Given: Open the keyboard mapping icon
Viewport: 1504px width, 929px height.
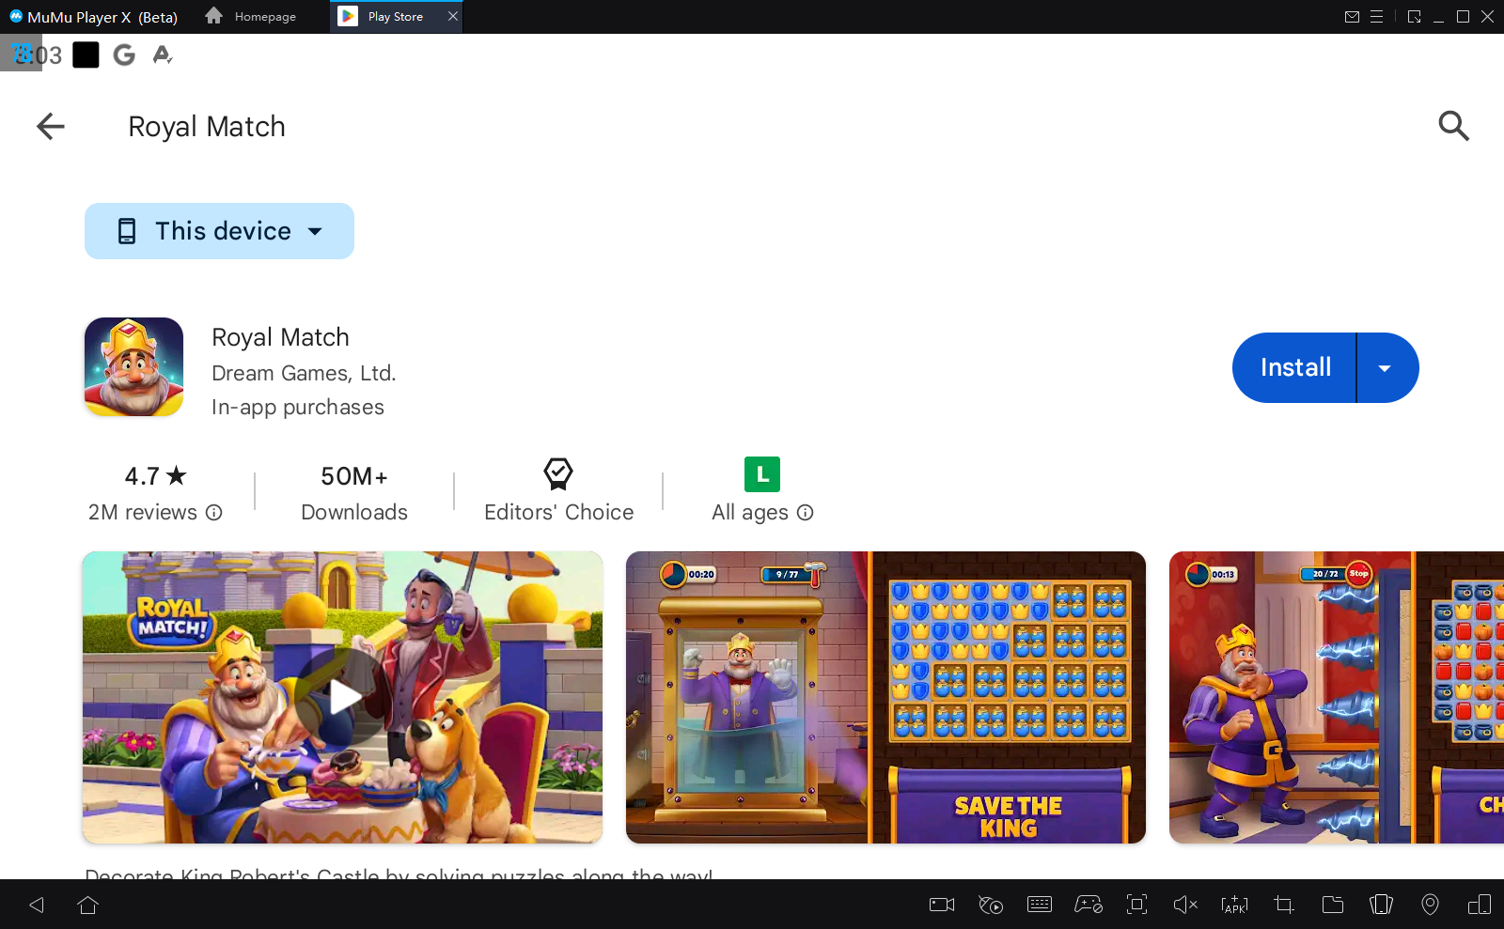Looking at the screenshot, I should (x=1040, y=905).
